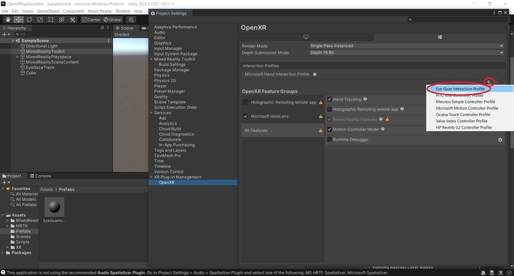Image resolution: width=514 pixels, height=276 pixels.
Task: Open Project create plus dropdown
Action: (5, 182)
